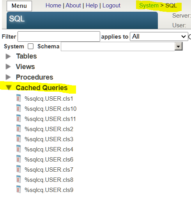The image size is (191, 206).
Task: Click the icon beside %sqlcq.USER.cls10
Action: click(18, 108)
